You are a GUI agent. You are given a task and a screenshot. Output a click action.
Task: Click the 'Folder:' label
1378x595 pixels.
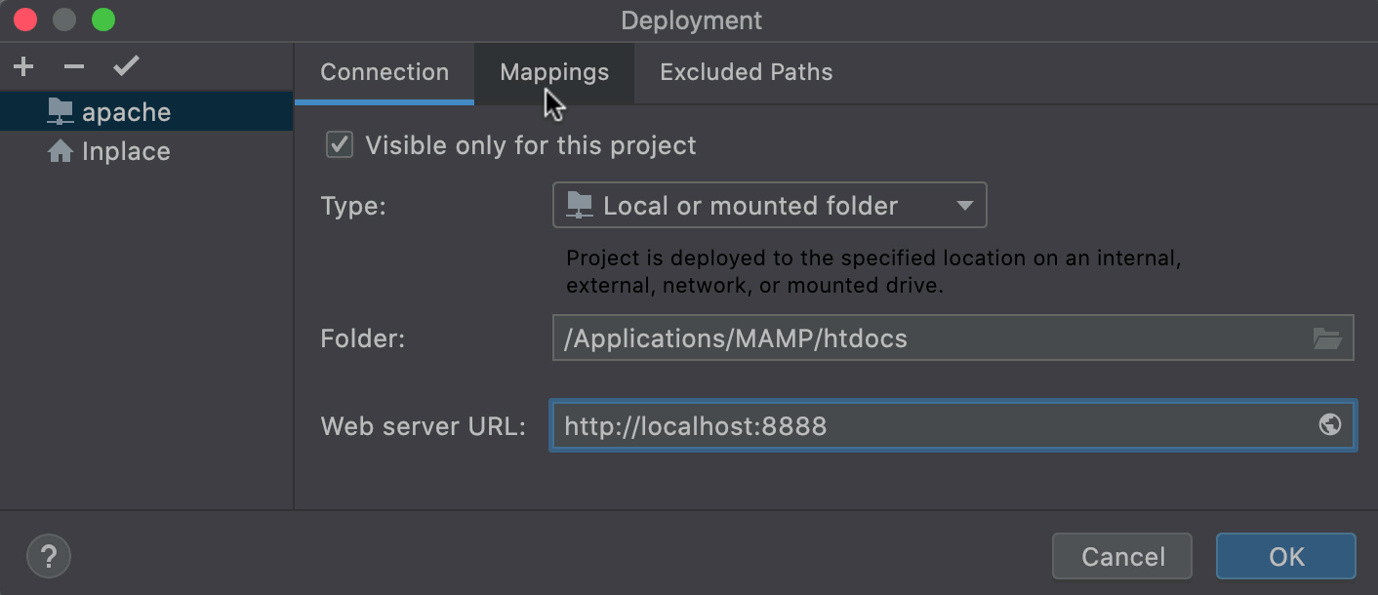tap(362, 338)
